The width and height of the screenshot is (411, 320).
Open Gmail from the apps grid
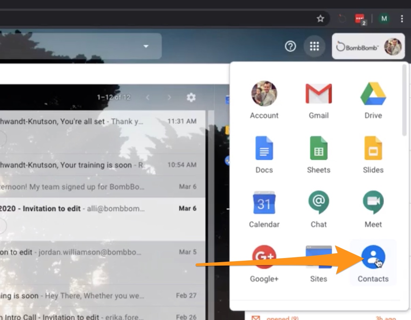(x=319, y=99)
